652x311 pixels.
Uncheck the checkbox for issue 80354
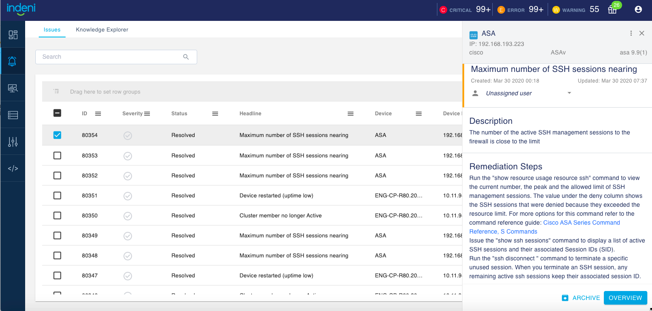coord(57,135)
